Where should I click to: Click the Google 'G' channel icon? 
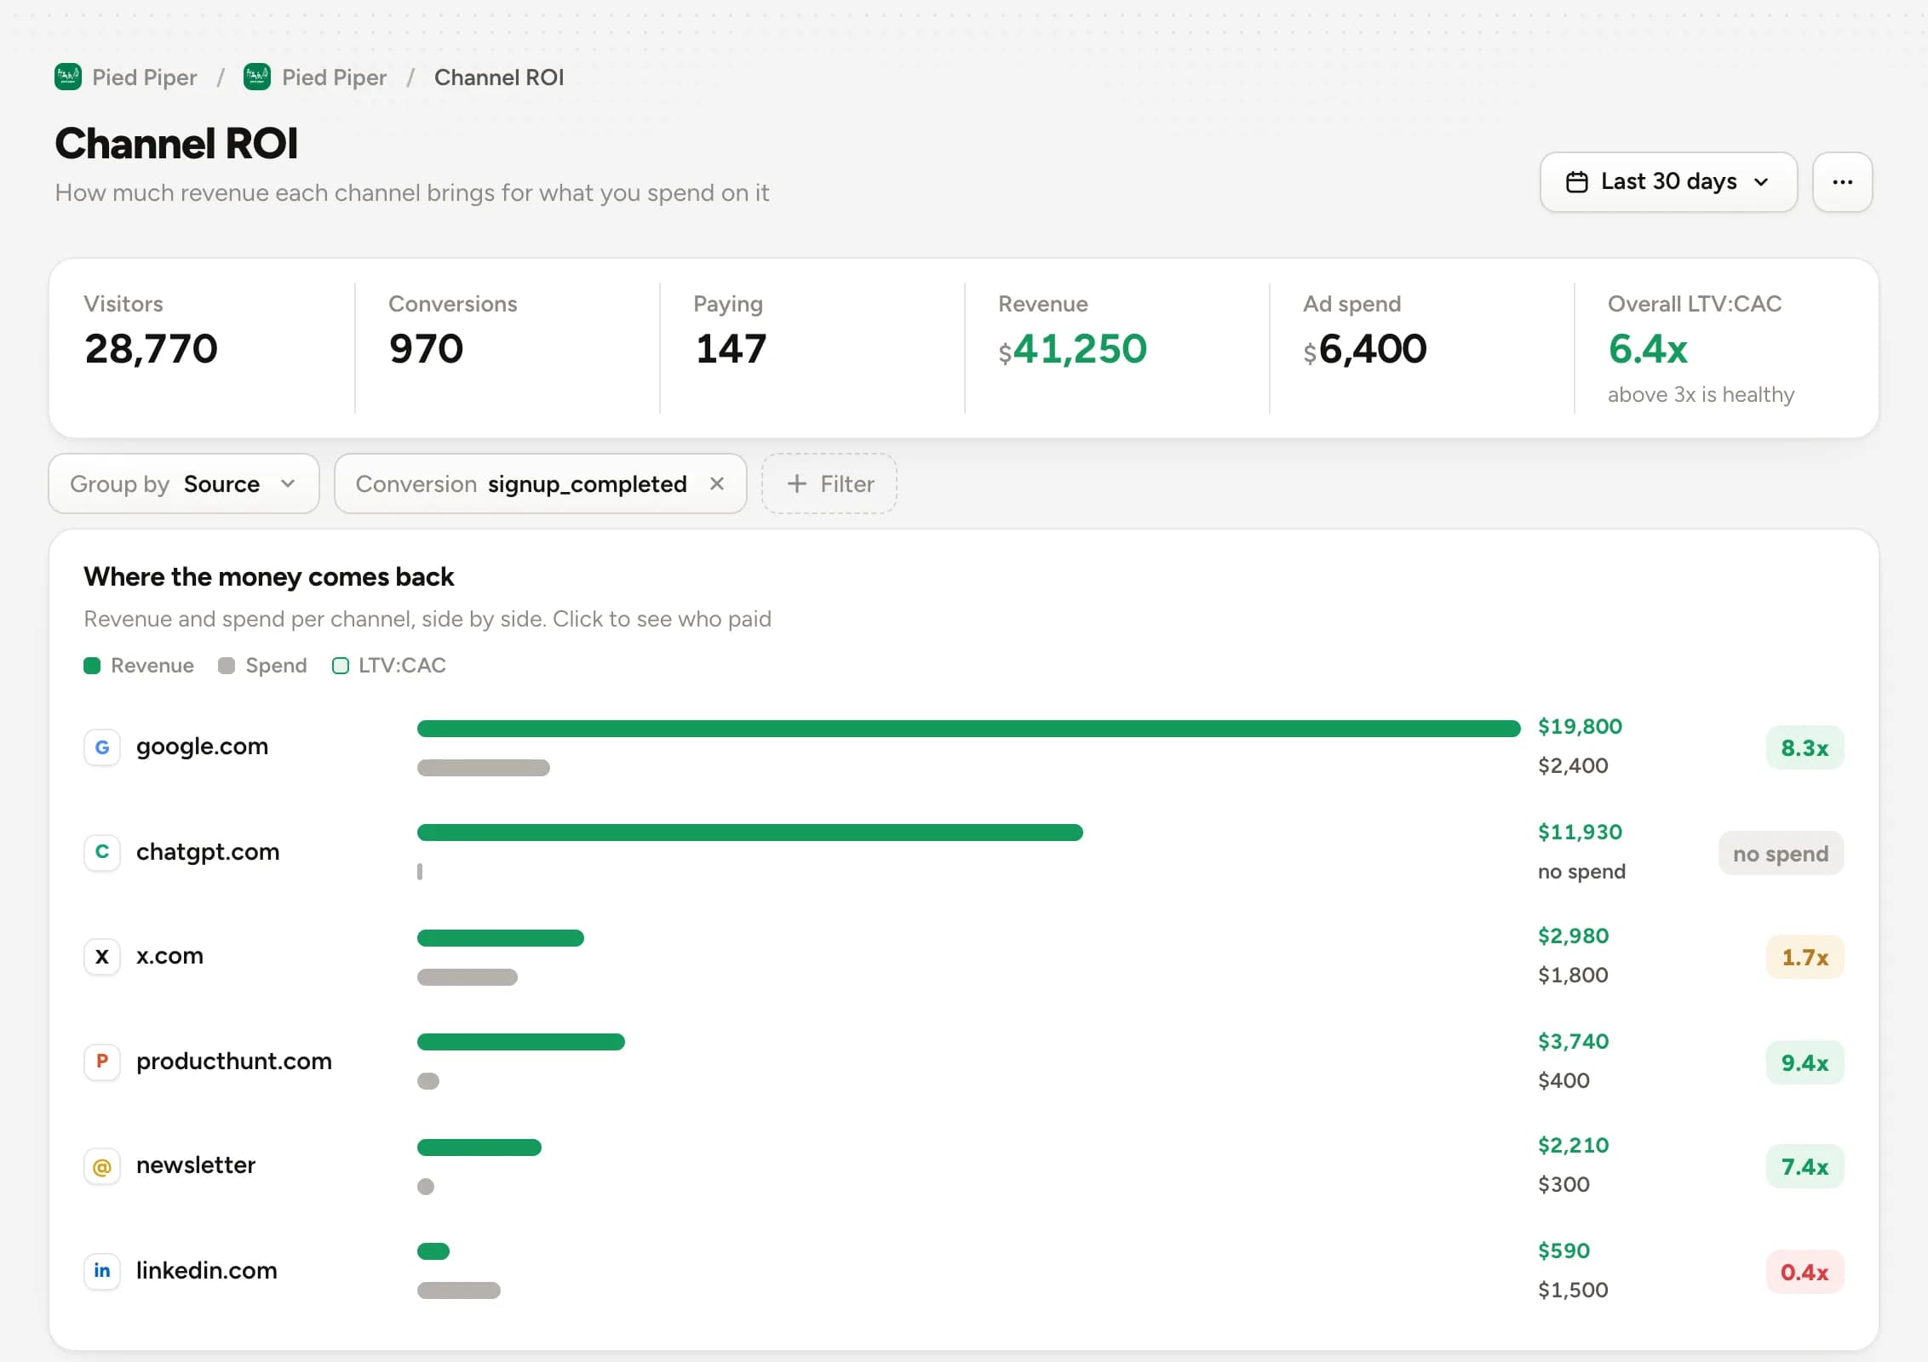pos(102,747)
